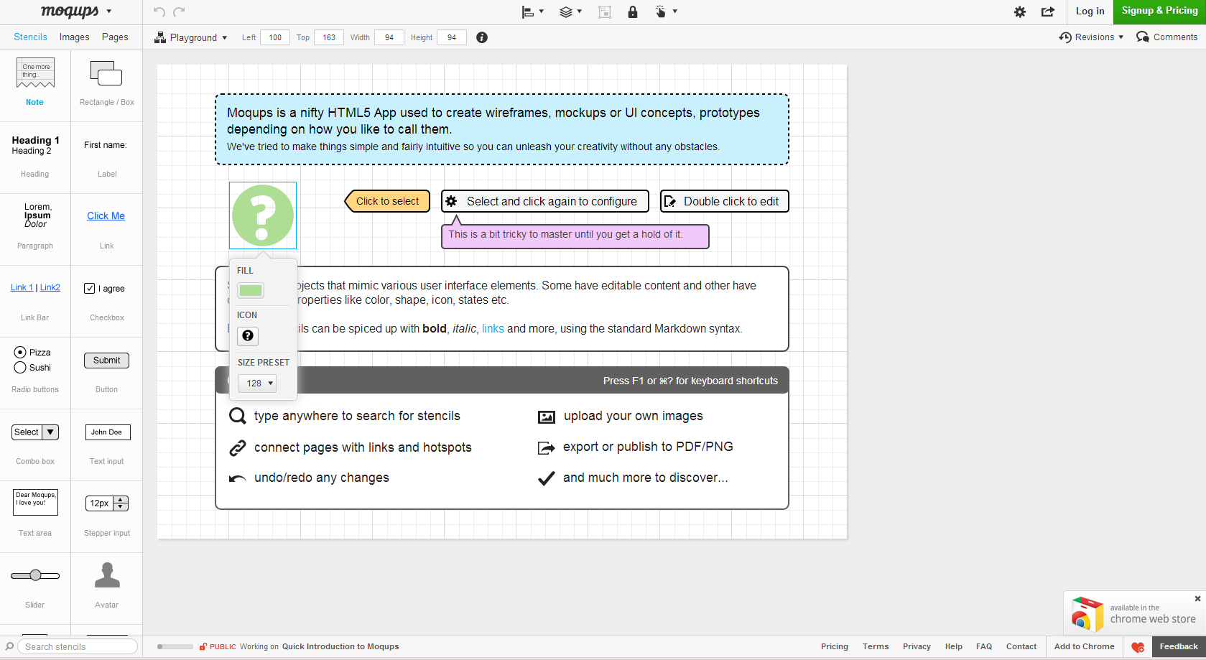The height and width of the screenshot is (660, 1206).
Task: Click the Log in button
Action: pos(1090,11)
